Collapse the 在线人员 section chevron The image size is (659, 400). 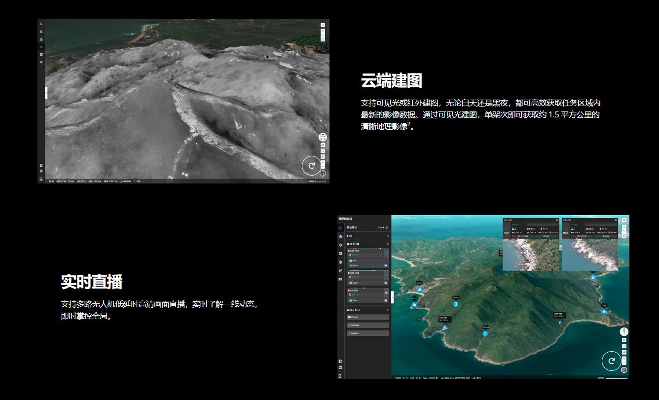387,310
